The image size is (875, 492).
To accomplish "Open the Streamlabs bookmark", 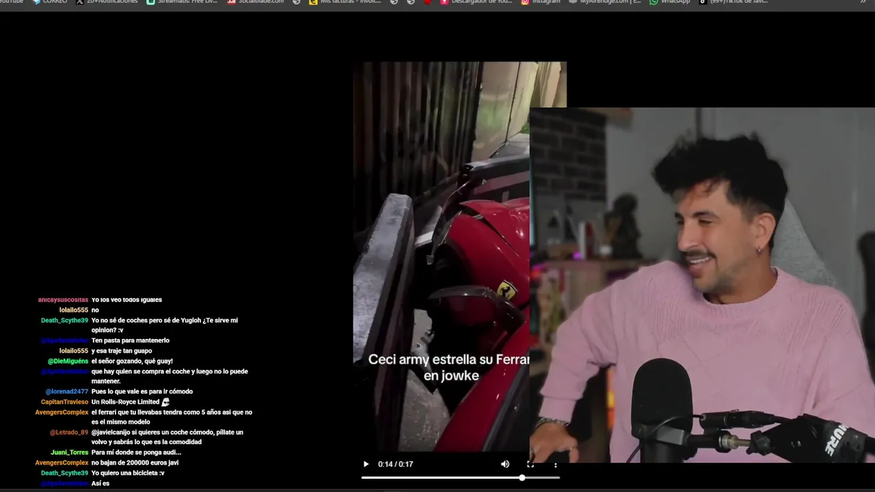I will 182,2.
